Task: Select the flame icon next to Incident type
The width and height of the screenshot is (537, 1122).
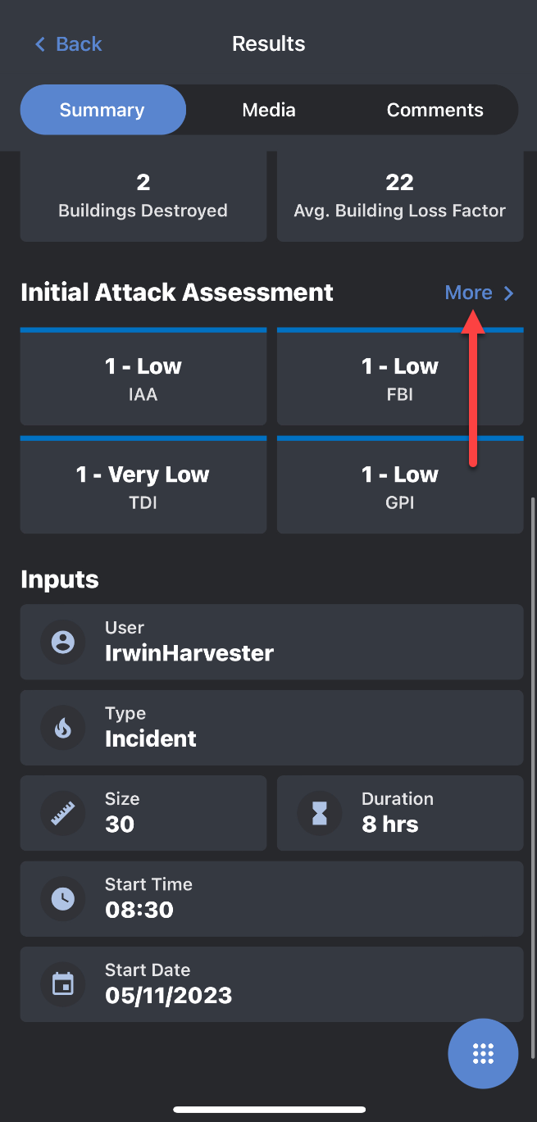Action: click(63, 728)
